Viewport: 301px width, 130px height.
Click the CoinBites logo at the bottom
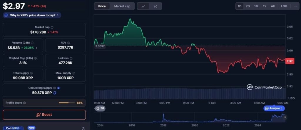click(x=13, y=128)
